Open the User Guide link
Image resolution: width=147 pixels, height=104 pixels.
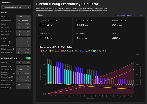coord(132,15)
